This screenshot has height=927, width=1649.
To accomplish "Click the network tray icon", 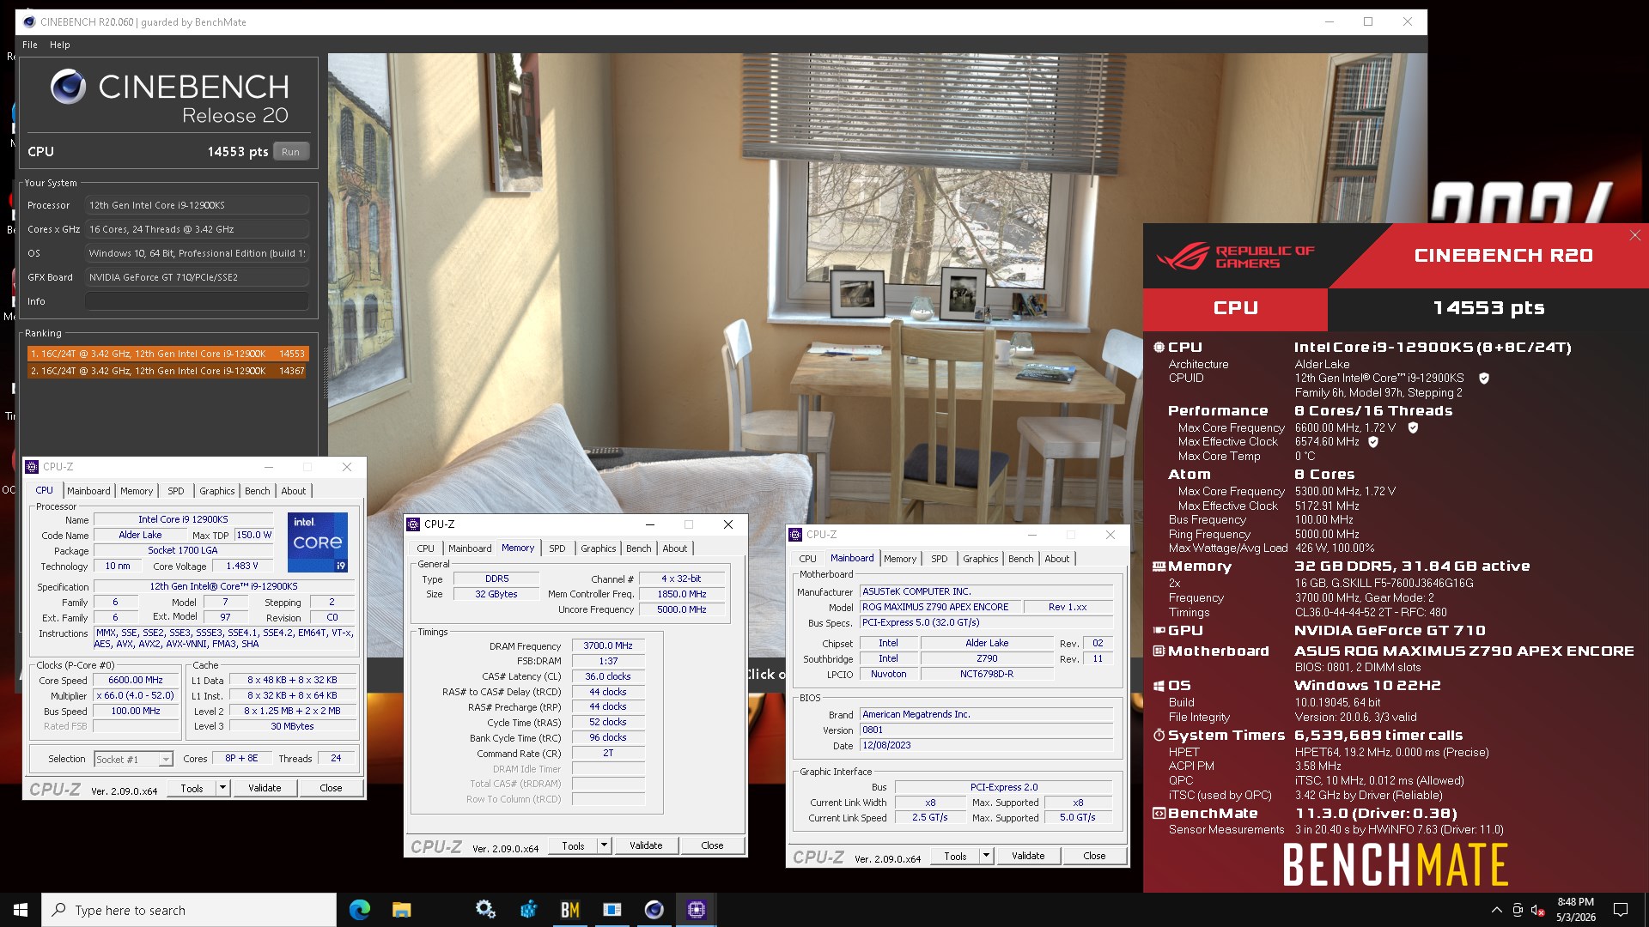I will (1518, 910).
